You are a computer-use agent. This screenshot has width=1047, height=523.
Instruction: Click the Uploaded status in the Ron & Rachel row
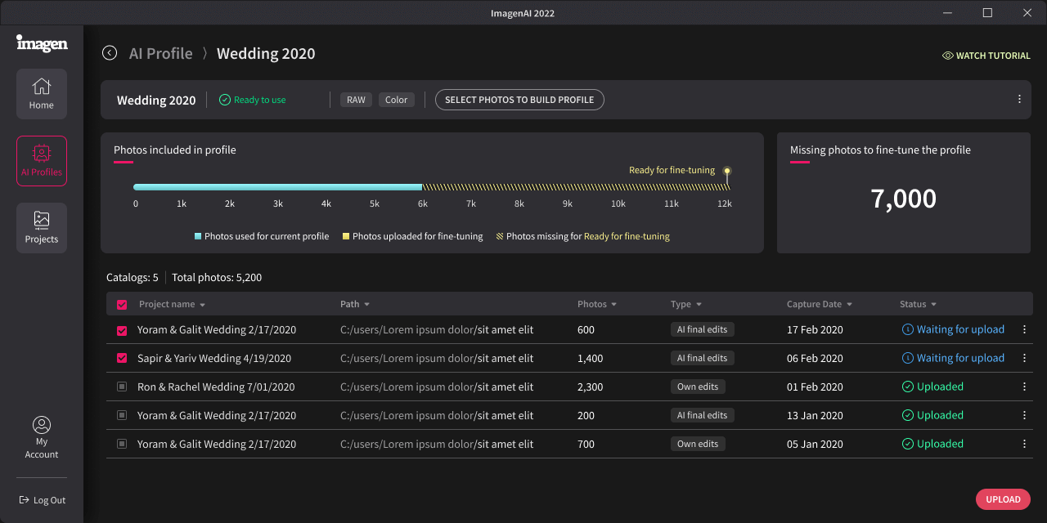click(x=932, y=387)
